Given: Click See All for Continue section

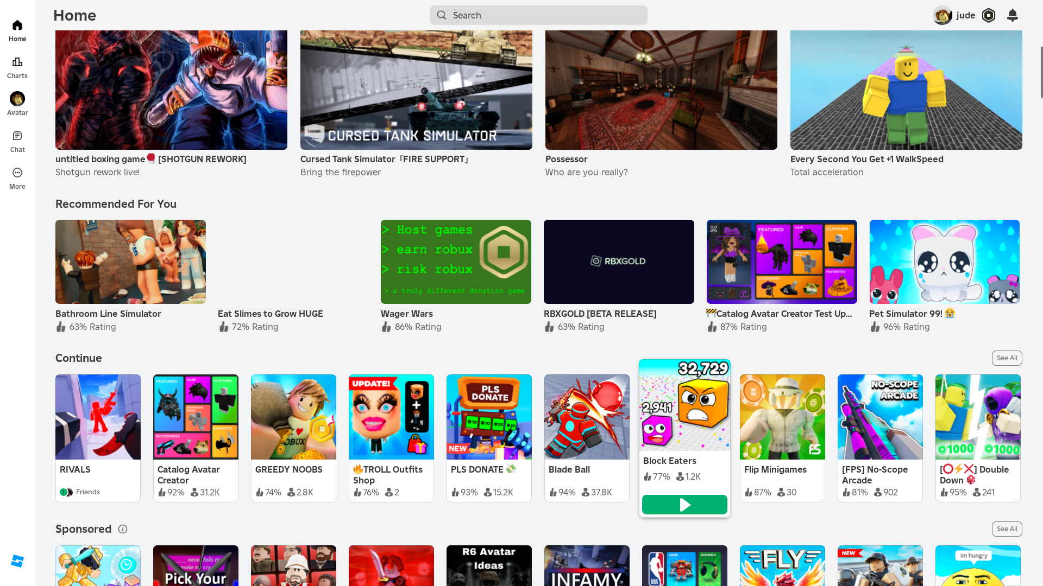Looking at the screenshot, I should (1007, 358).
